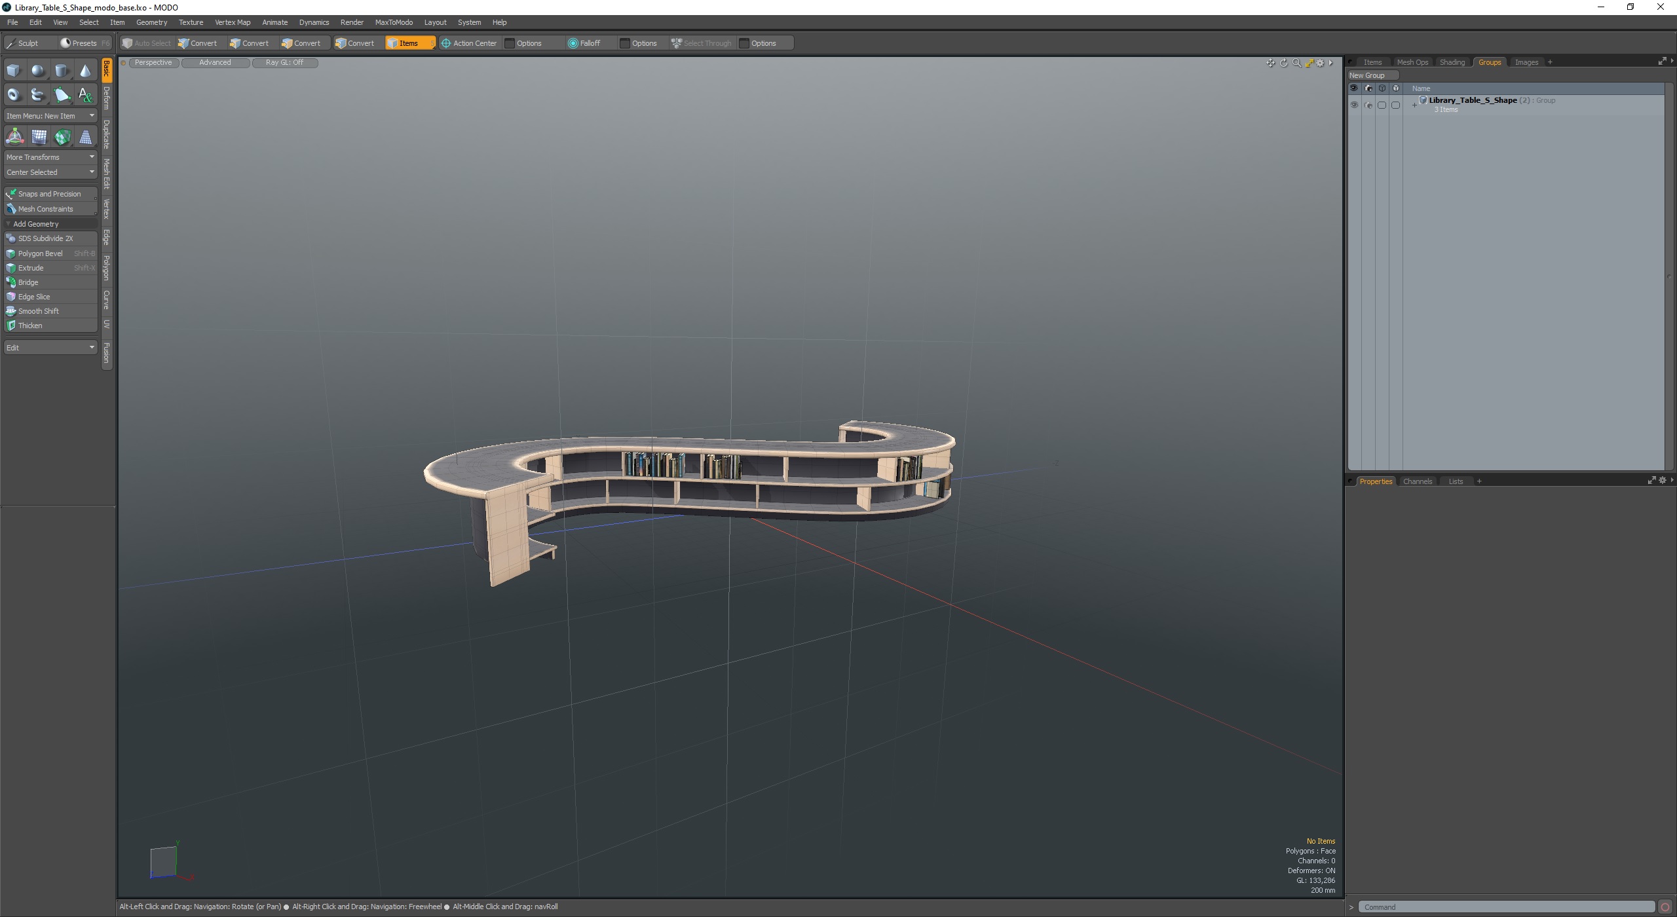Image resolution: width=1677 pixels, height=917 pixels.
Task: Activate the Smooth Shift tool
Action: [x=50, y=311]
